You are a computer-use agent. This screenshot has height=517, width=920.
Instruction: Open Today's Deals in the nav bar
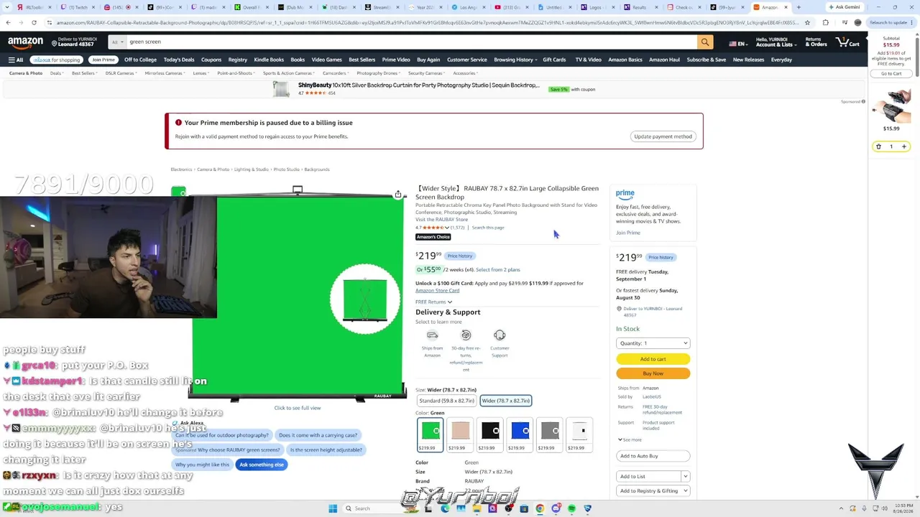(179, 60)
